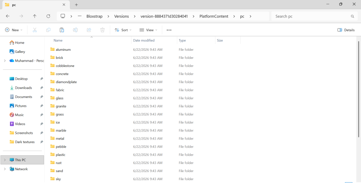Go back to previous folder
This screenshot has height=183, width=361.
(8, 16)
